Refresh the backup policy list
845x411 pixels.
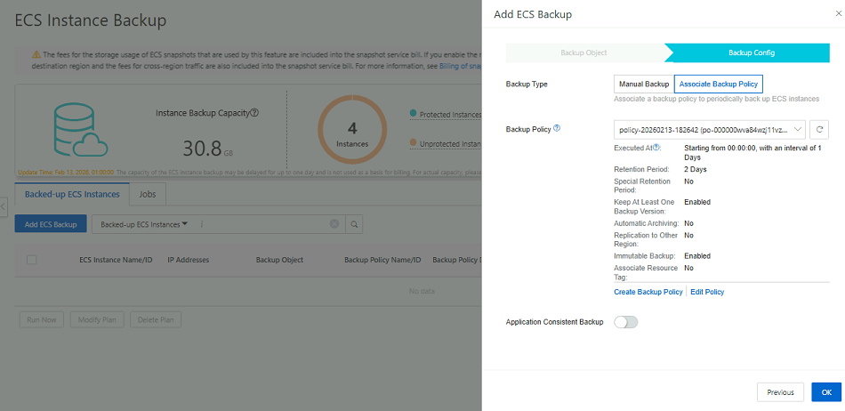pos(820,129)
